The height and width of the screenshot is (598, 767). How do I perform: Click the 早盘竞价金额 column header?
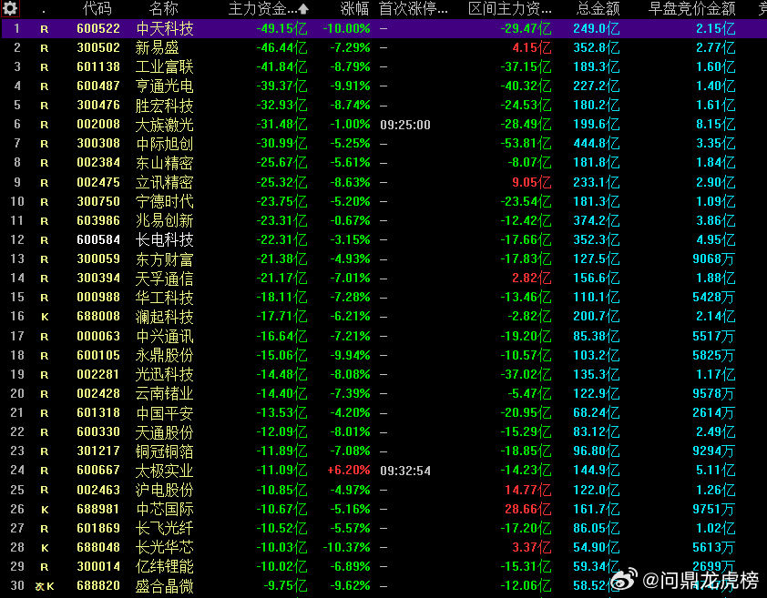[x=691, y=8]
